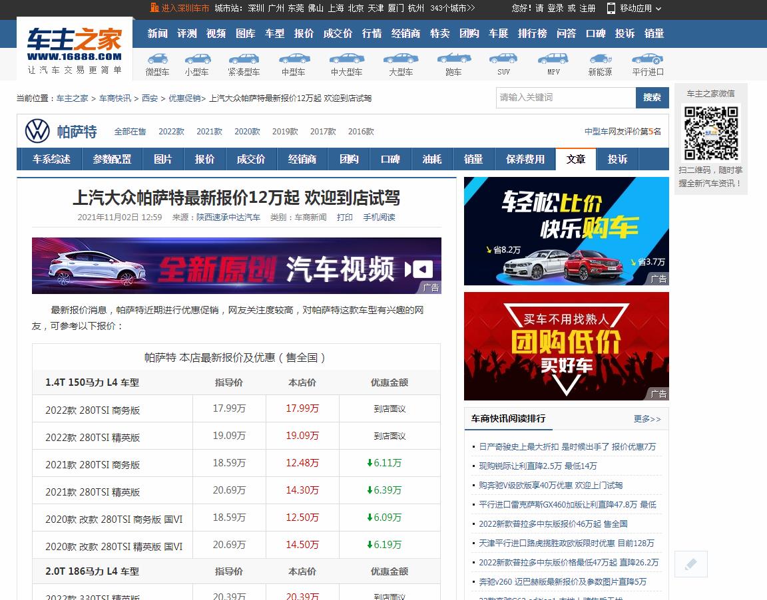The height and width of the screenshot is (600, 767).
Task: Click the 手机阅读 link
Action: (379, 217)
